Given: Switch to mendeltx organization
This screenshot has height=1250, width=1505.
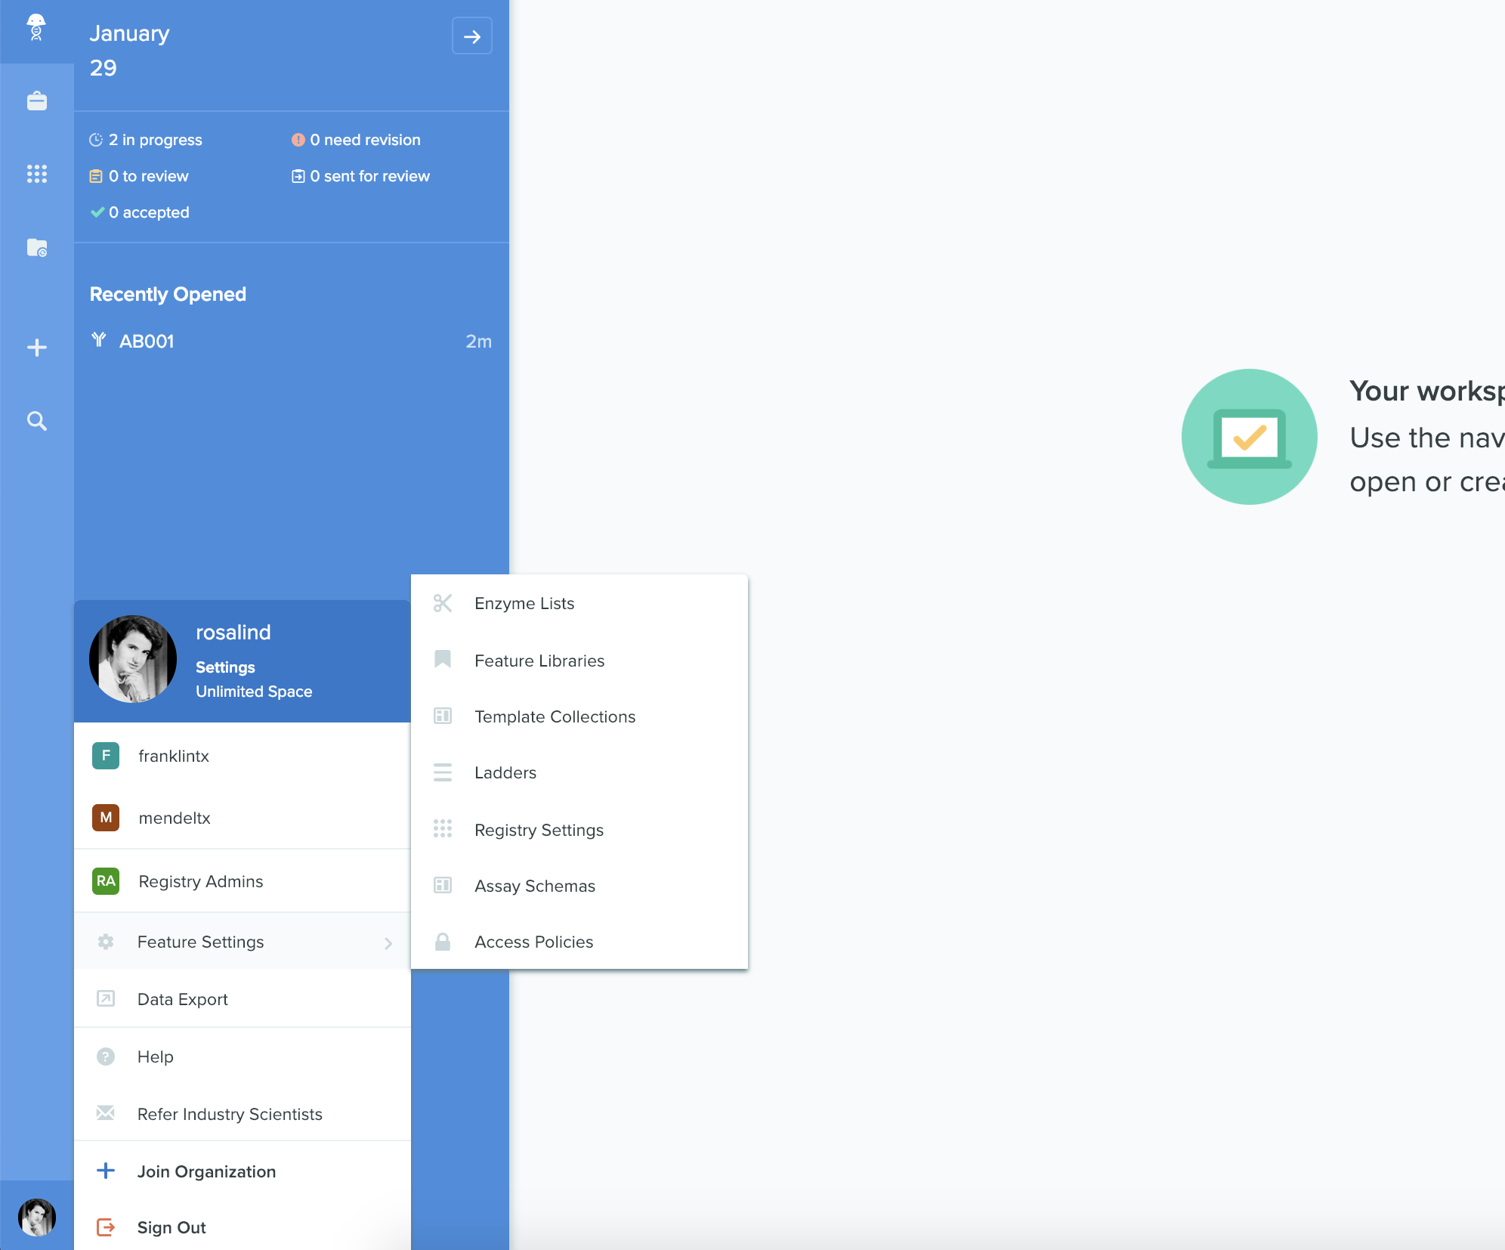Looking at the screenshot, I should pyautogui.click(x=243, y=818).
